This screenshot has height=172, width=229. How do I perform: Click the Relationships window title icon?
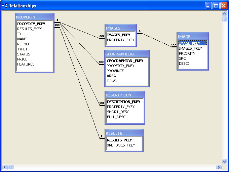(x=4, y=6)
